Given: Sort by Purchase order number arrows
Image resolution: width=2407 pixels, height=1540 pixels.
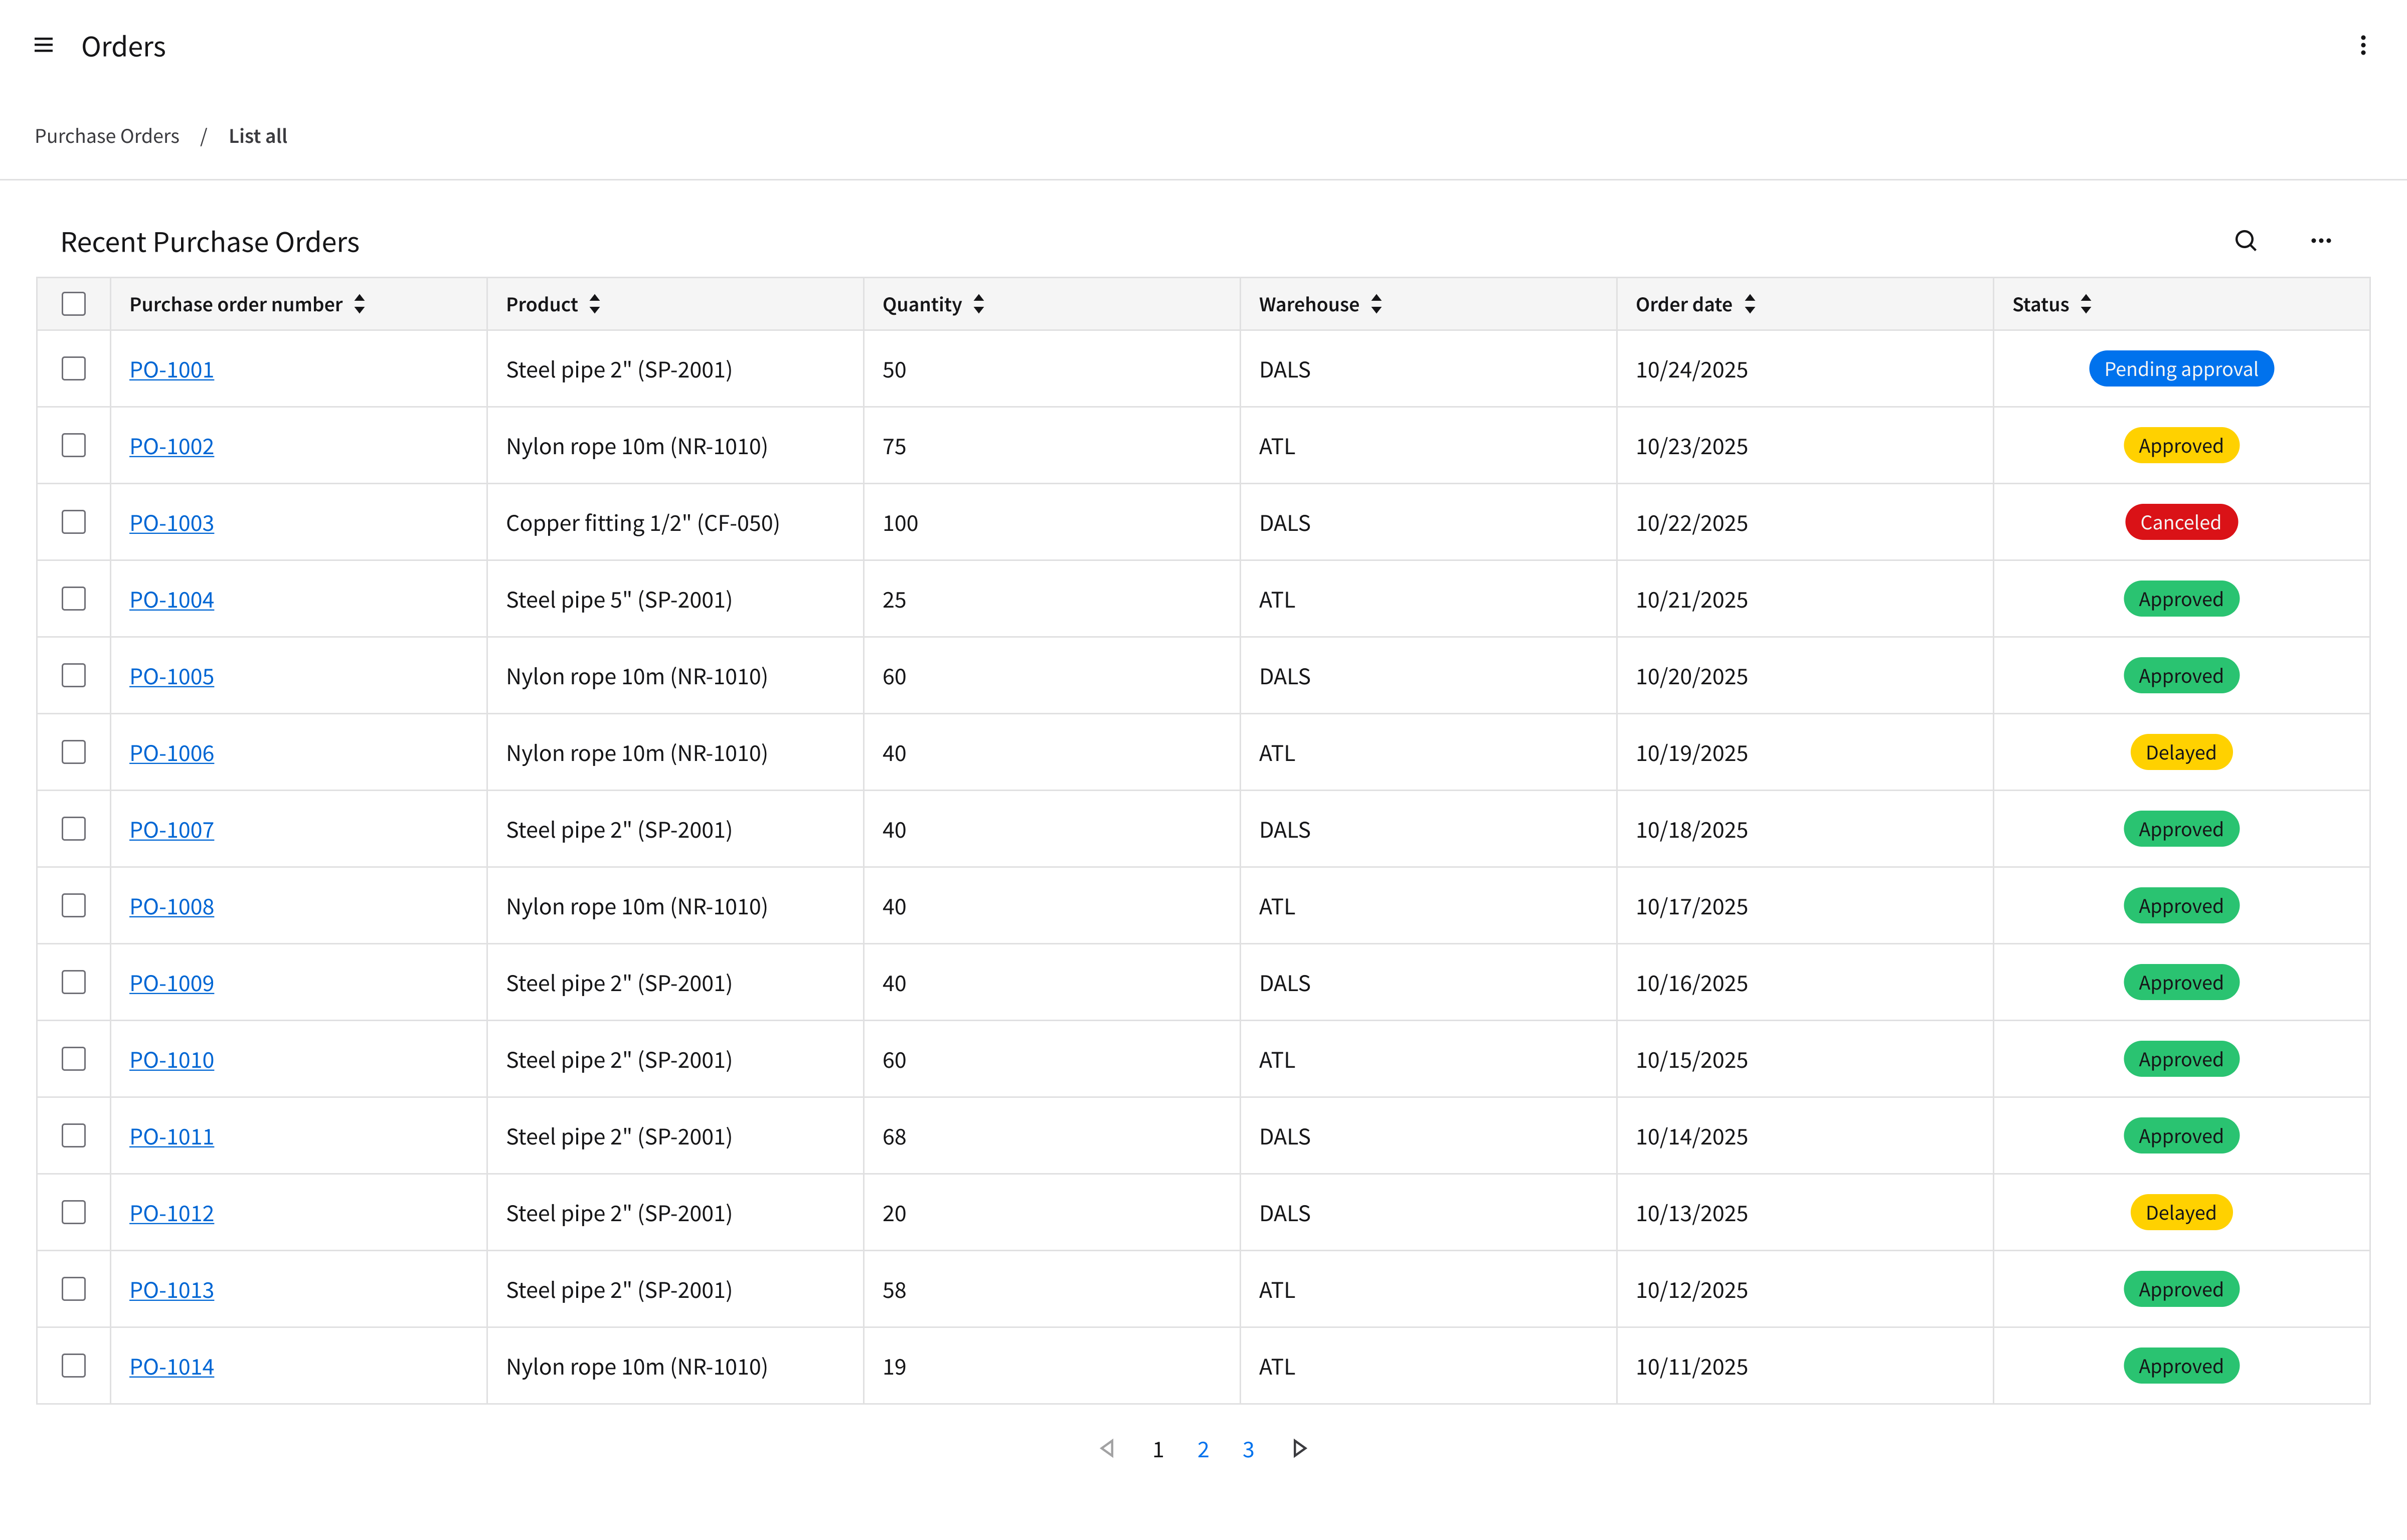Looking at the screenshot, I should pyautogui.click(x=359, y=304).
